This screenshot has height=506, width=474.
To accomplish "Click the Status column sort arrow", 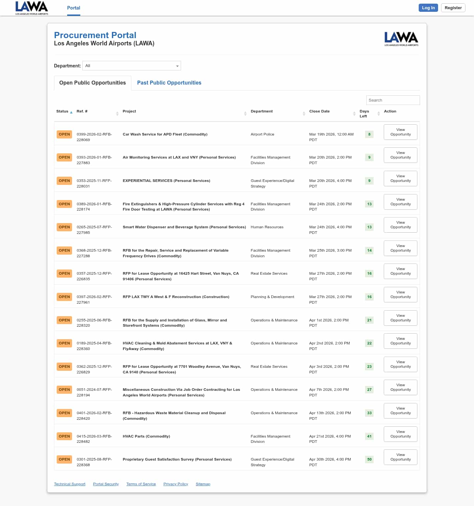I will tap(71, 113).
